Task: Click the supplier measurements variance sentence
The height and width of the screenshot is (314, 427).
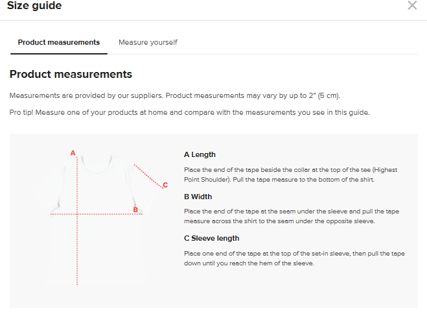Action: [175, 96]
